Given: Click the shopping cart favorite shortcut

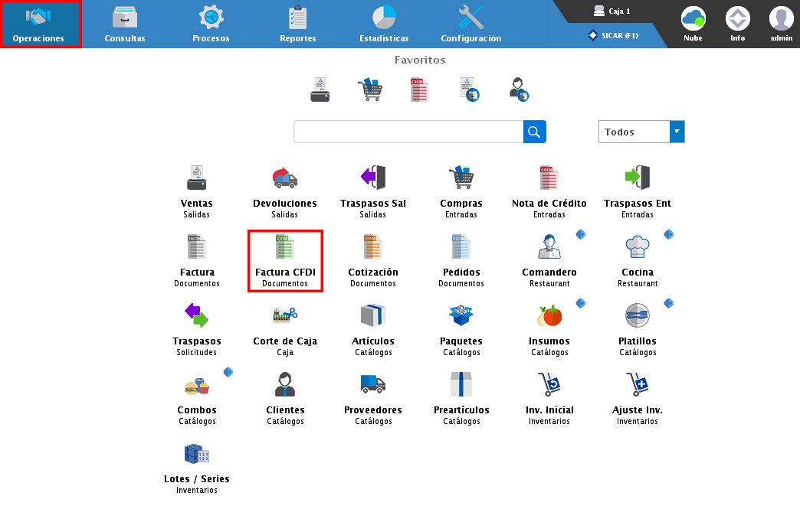Looking at the screenshot, I should coord(369,90).
